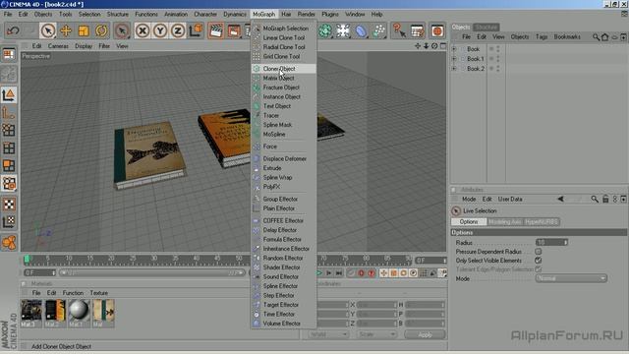Toggle the Z axis lock
This screenshot has height=354, width=629.
pyautogui.click(x=178, y=30)
